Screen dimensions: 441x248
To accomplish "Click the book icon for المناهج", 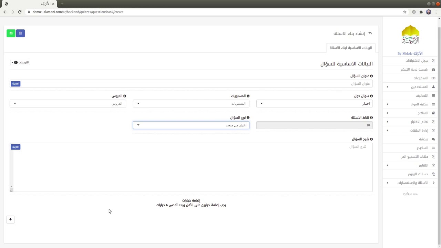I will 433,113.
